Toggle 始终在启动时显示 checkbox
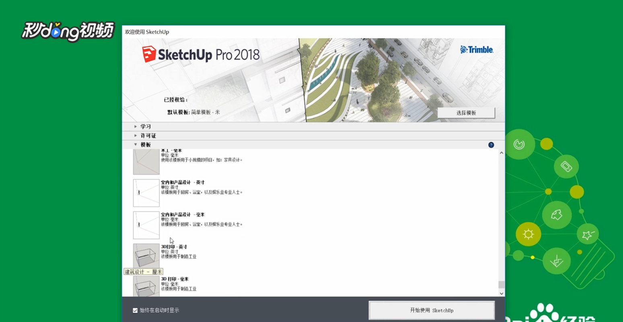623x322 pixels. click(135, 310)
